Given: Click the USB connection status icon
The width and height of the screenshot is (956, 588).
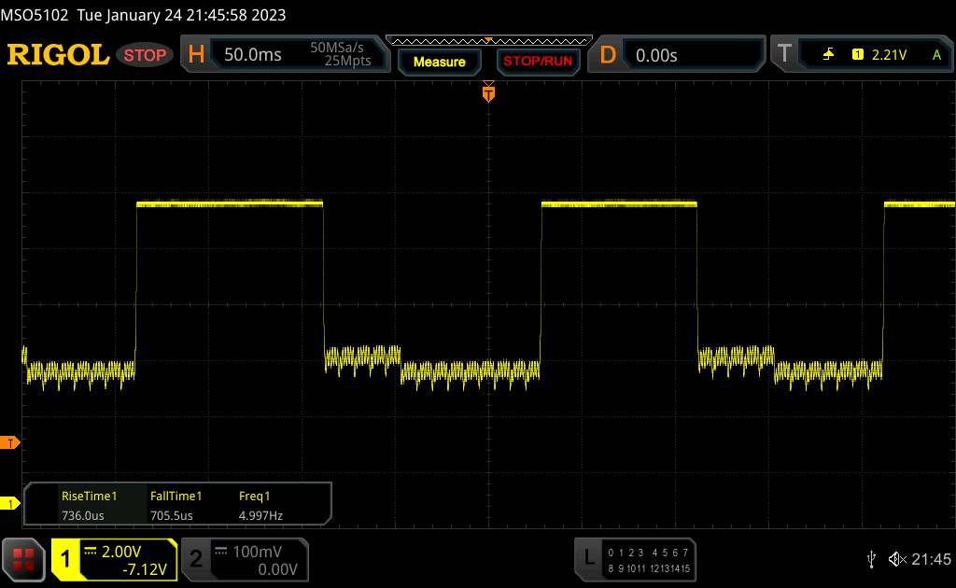Looking at the screenshot, I should click(x=871, y=559).
